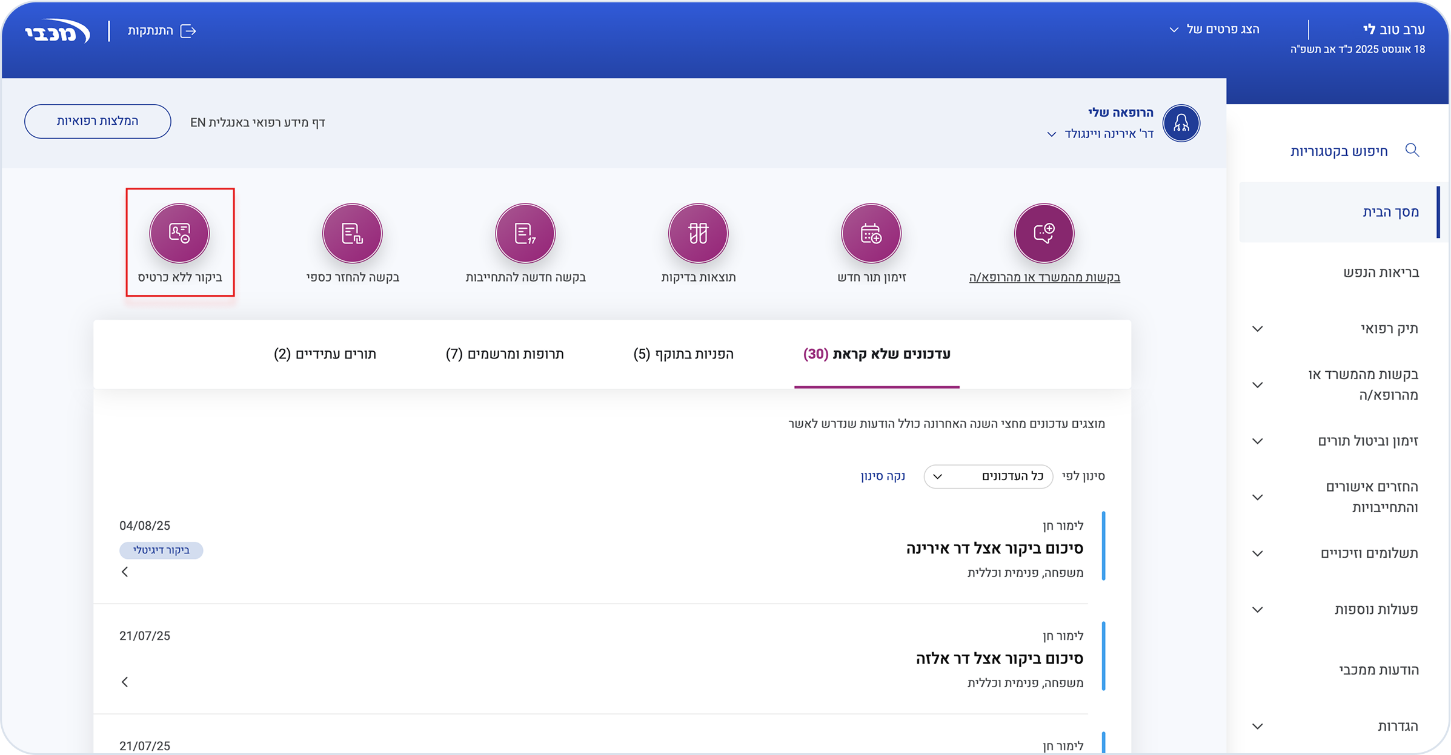Image resolution: width=1451 pixels, height=755 pixels.
Task: Switch to the תרופות ומרשמים tab
Action: 505,354
